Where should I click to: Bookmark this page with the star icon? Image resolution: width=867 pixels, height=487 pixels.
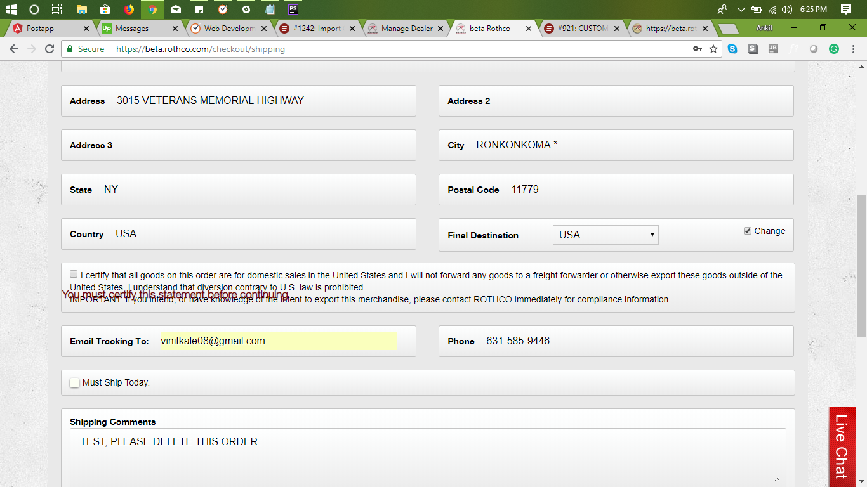coord(713,49)
